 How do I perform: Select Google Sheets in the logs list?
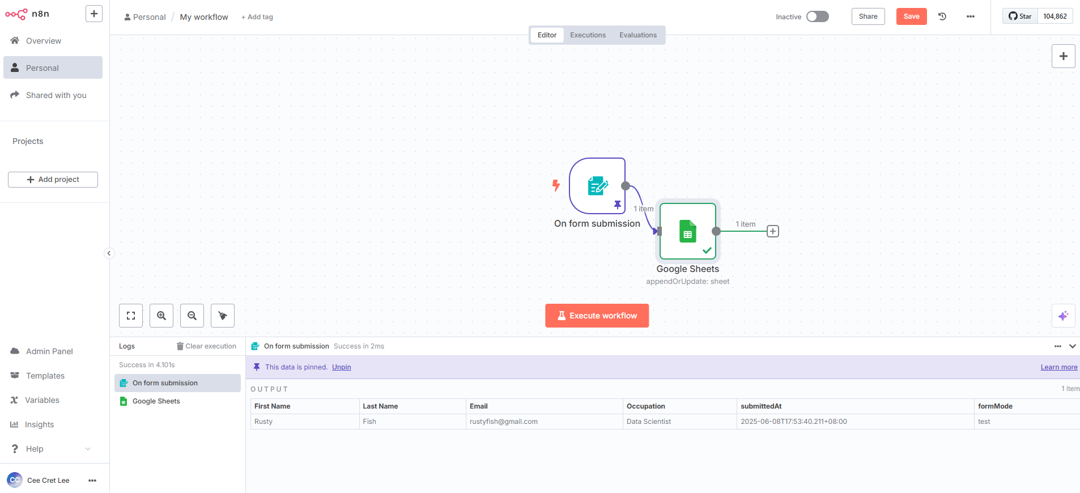(156, 401)
